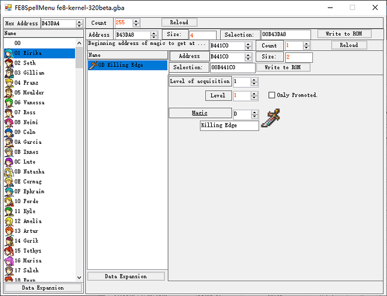Screen dimensions: 387x296
Task: Click Amelia's portrait icon
Action: pos(9,221)
